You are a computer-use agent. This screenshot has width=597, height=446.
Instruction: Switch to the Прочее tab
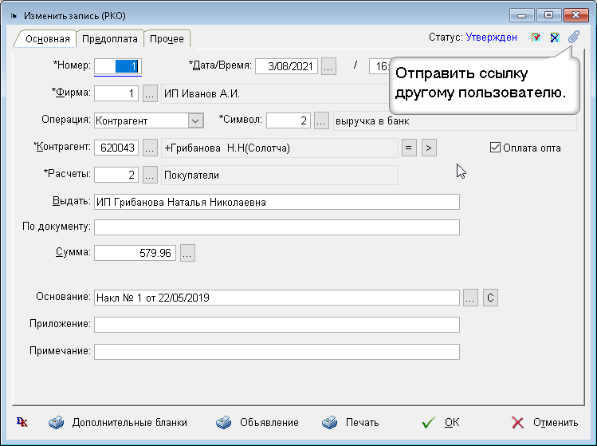167,38
